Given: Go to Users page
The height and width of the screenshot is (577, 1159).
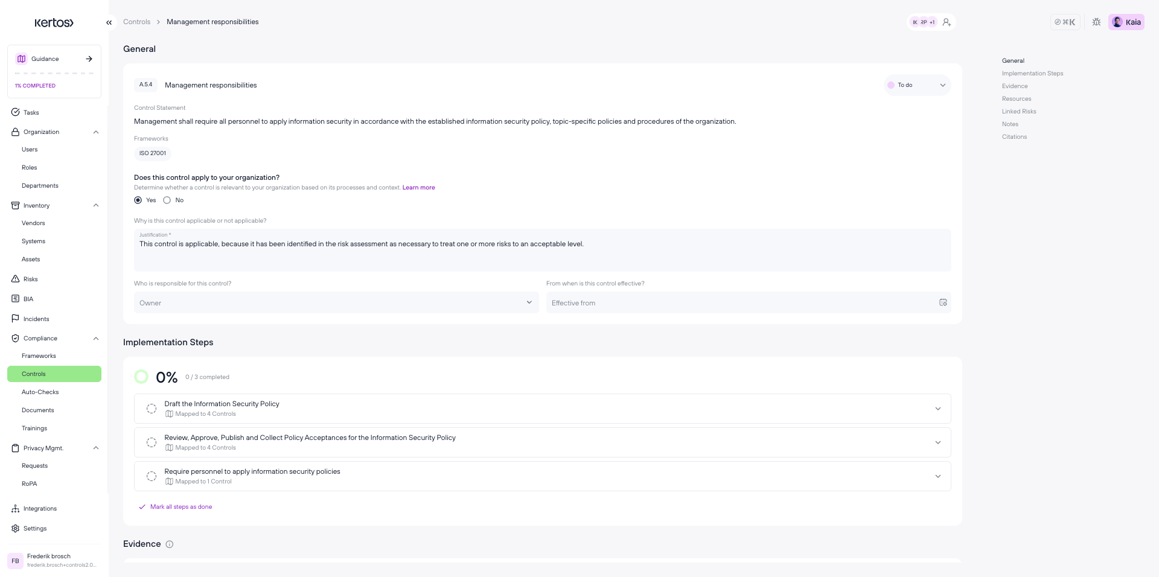Looking at the screenshot, I should click(30, 150).
